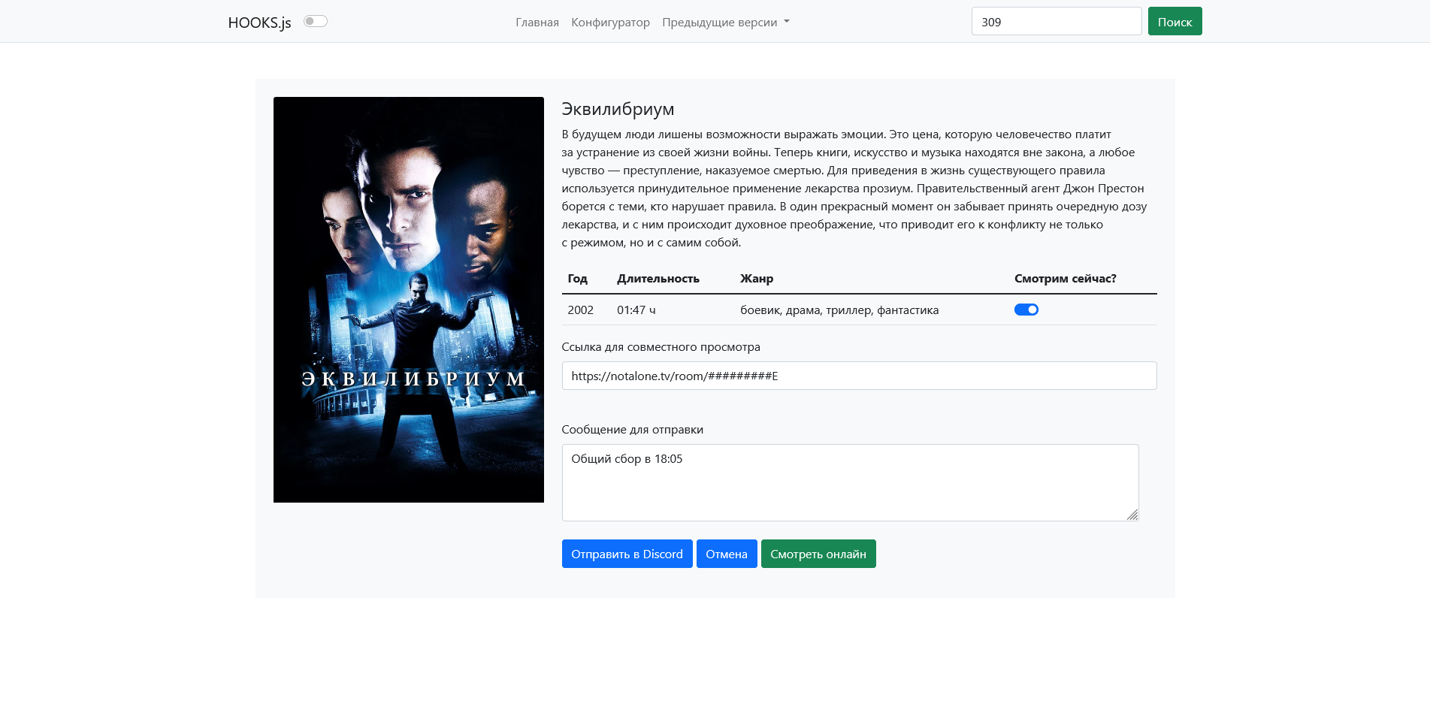
Task: Click the Отмена button
Action: coord(727,554)
